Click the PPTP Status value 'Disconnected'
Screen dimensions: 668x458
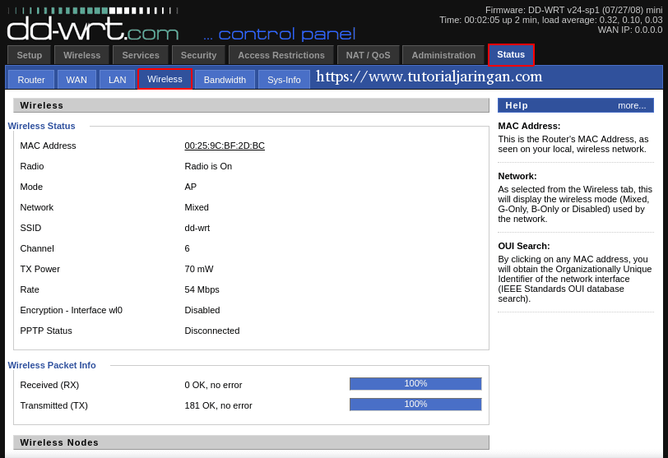212,331
